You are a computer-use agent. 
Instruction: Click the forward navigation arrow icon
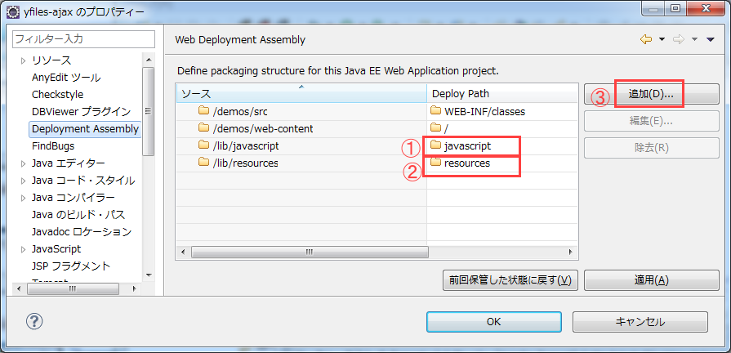tap(679, 39)
